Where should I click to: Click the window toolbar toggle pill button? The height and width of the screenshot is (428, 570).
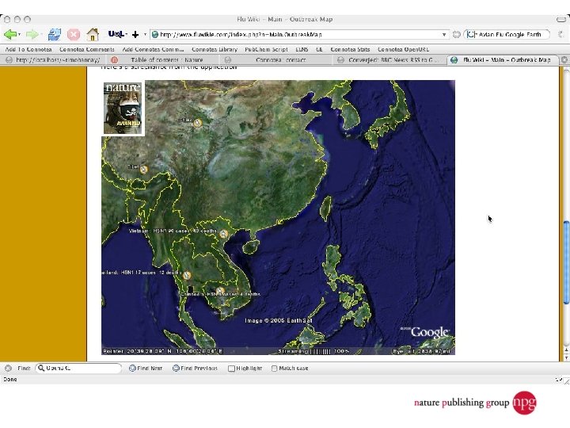point(561,19)
